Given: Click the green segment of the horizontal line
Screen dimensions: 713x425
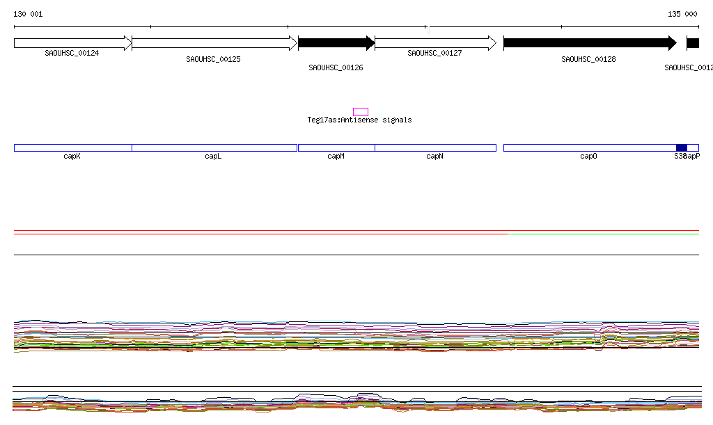Looking at the screenshot, I should pos(603,234).
